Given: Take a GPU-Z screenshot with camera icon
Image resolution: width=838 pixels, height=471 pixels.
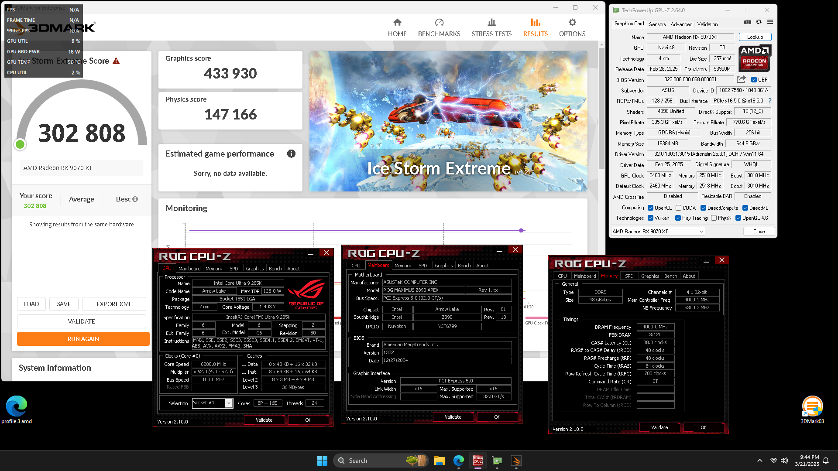Looking at the screenshot, I should (748, 22).
